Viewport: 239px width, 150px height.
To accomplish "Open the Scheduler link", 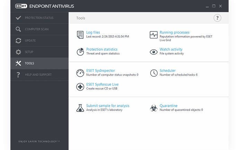I will [168, 71].
